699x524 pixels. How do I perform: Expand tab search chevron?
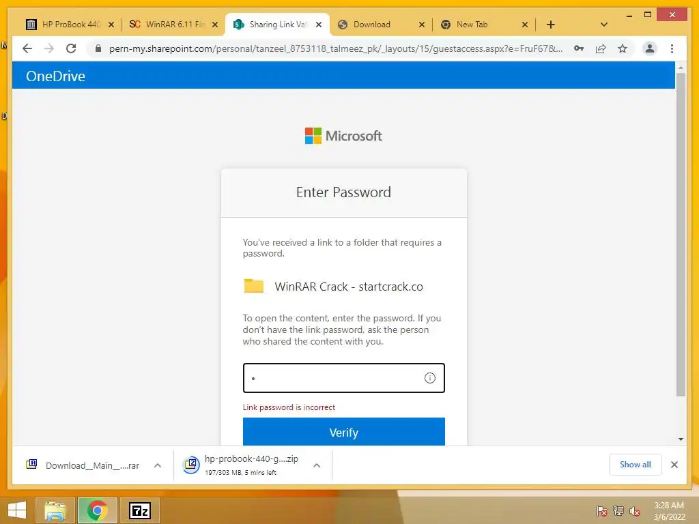(x=603, y=25)
